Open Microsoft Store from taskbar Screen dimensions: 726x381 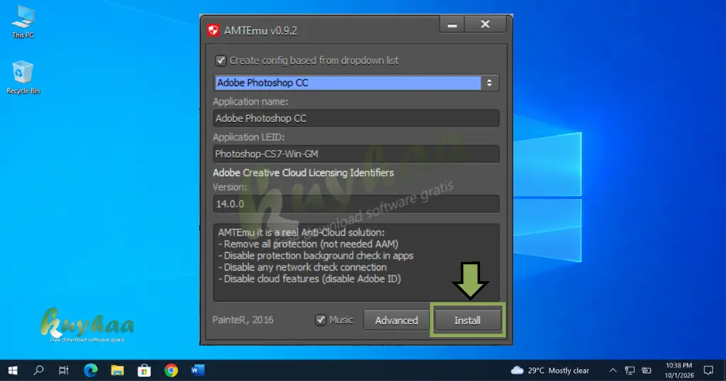145,370
